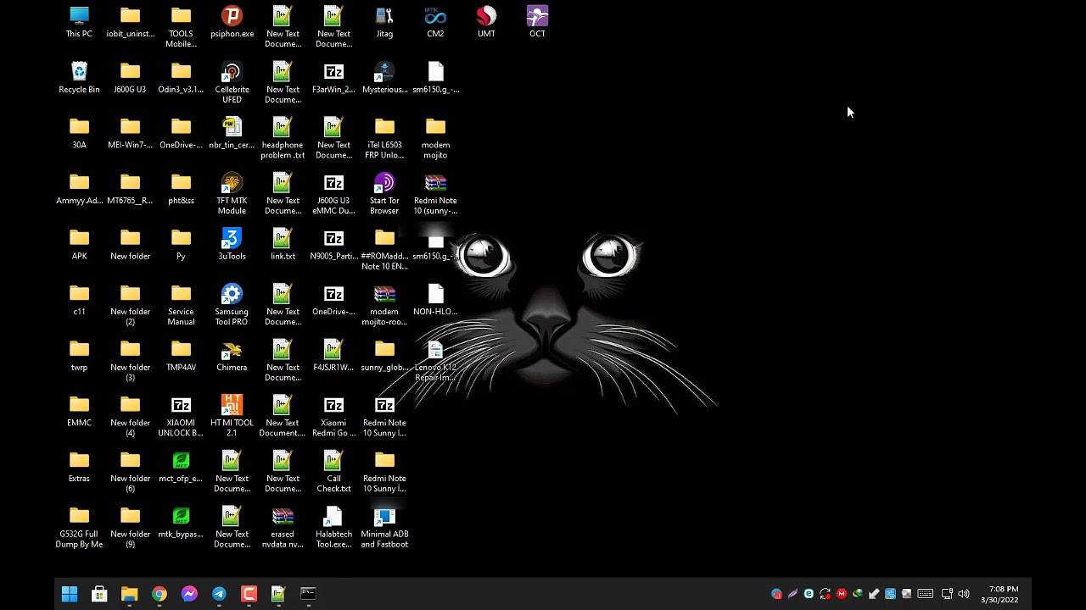The width and height of the screenshot is (1086, 610).
Task: Select the J600G U3 eMMC Du... archive
Action: coord(333,194)
